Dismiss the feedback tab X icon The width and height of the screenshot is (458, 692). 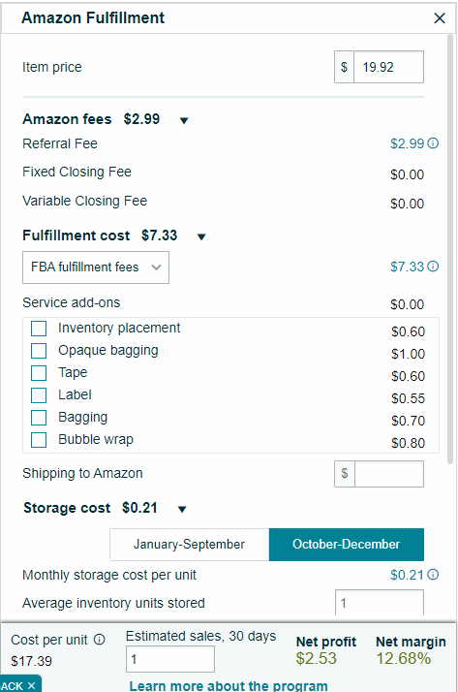[x=31, y=685]
